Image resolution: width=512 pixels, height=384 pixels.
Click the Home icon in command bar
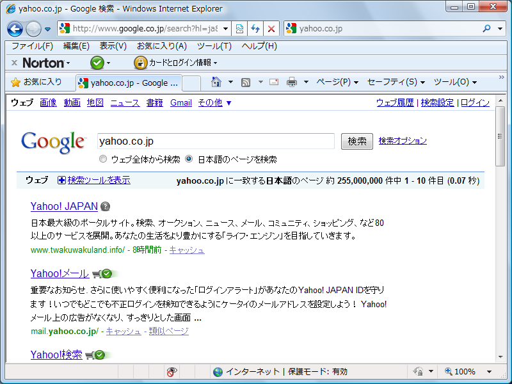216,82
